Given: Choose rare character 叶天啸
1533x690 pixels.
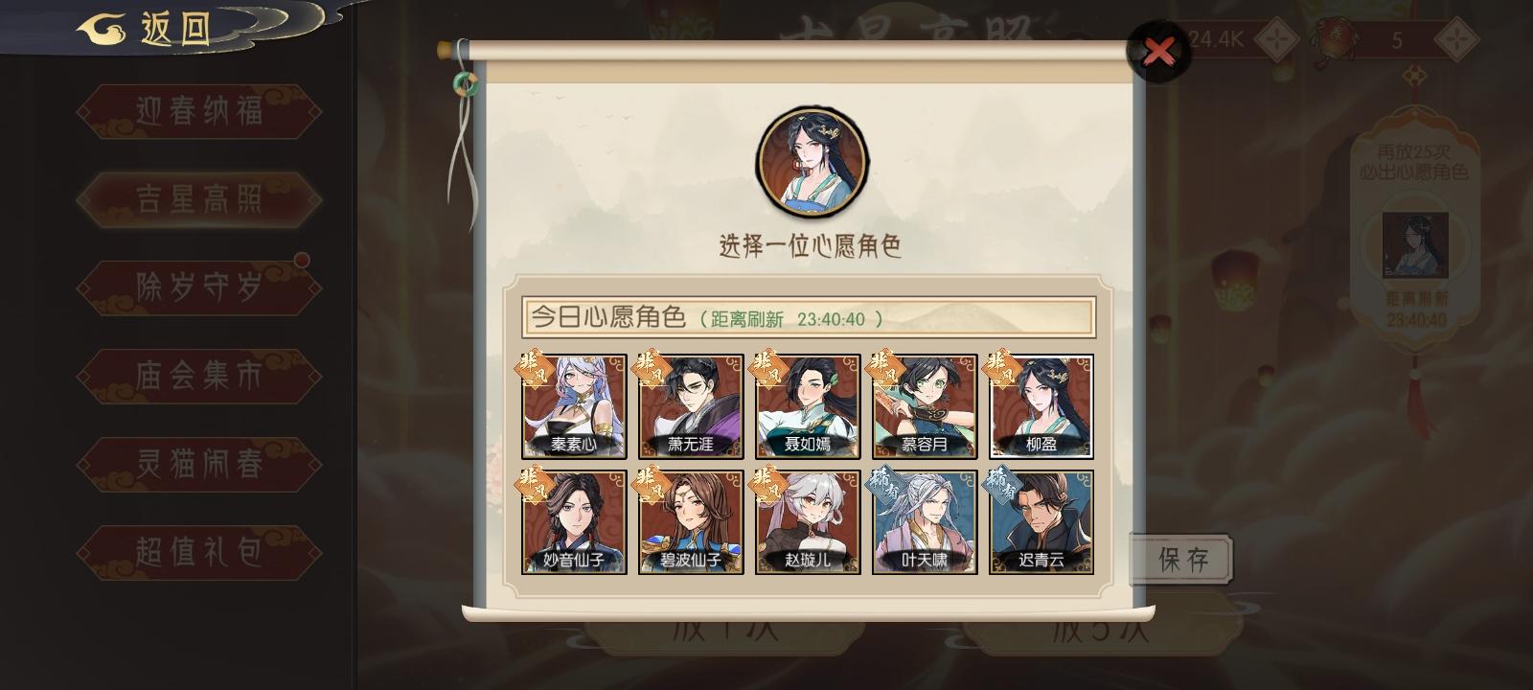Looking at the screenshot, I should tap(925, 522).
